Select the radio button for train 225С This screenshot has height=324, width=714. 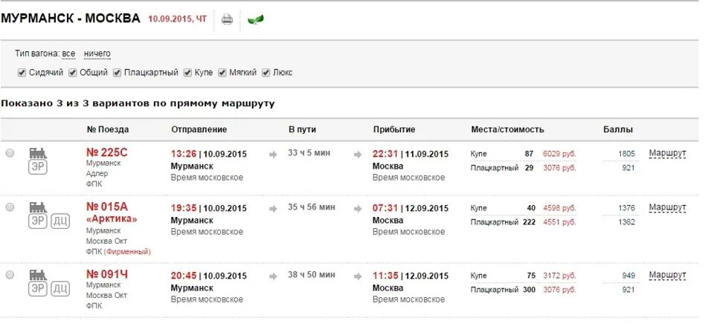10,153
